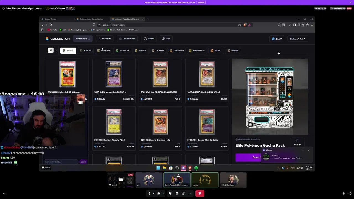Viewport: 354px width, 199px height.
Task: Select the PKMN 25 pack filter
Action: coord(140,51)
